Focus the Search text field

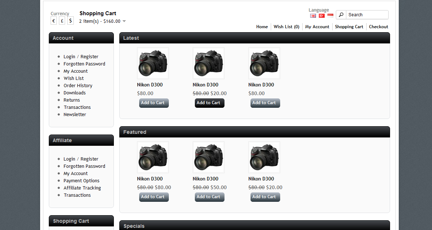(x=367, y=14)
